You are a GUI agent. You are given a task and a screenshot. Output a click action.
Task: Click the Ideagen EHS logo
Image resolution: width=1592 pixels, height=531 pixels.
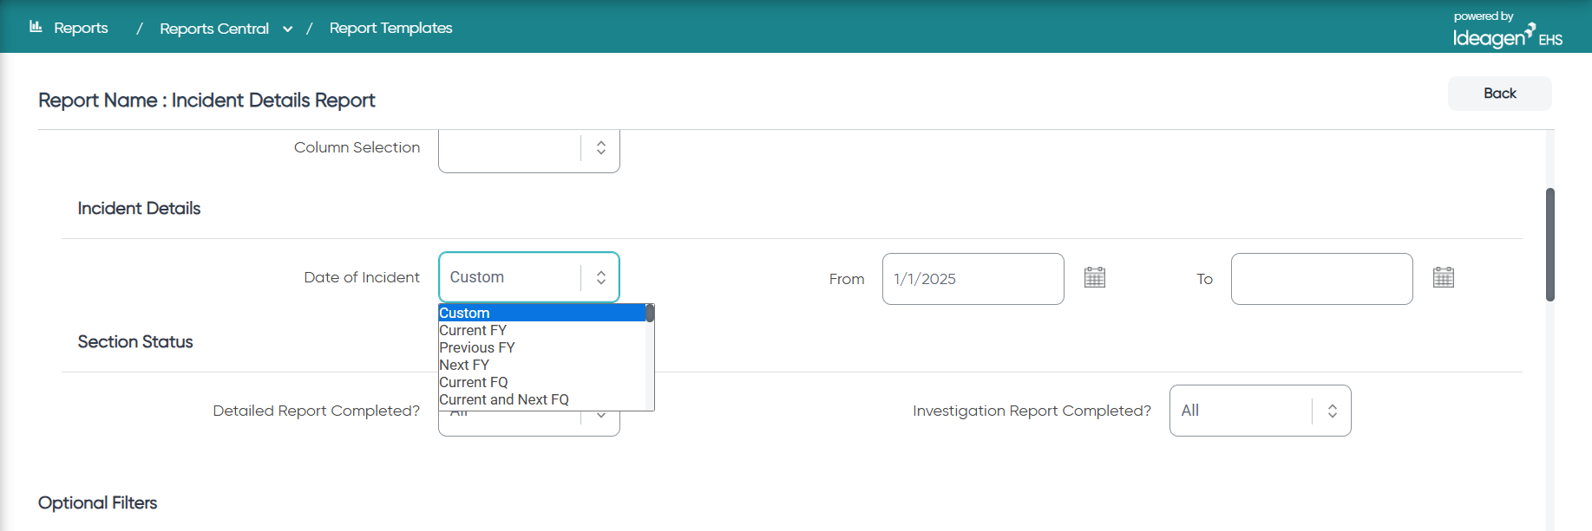click(1508, 30)
